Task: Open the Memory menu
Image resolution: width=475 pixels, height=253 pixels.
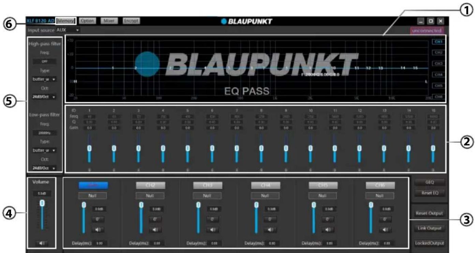Action: pos(66,21)
